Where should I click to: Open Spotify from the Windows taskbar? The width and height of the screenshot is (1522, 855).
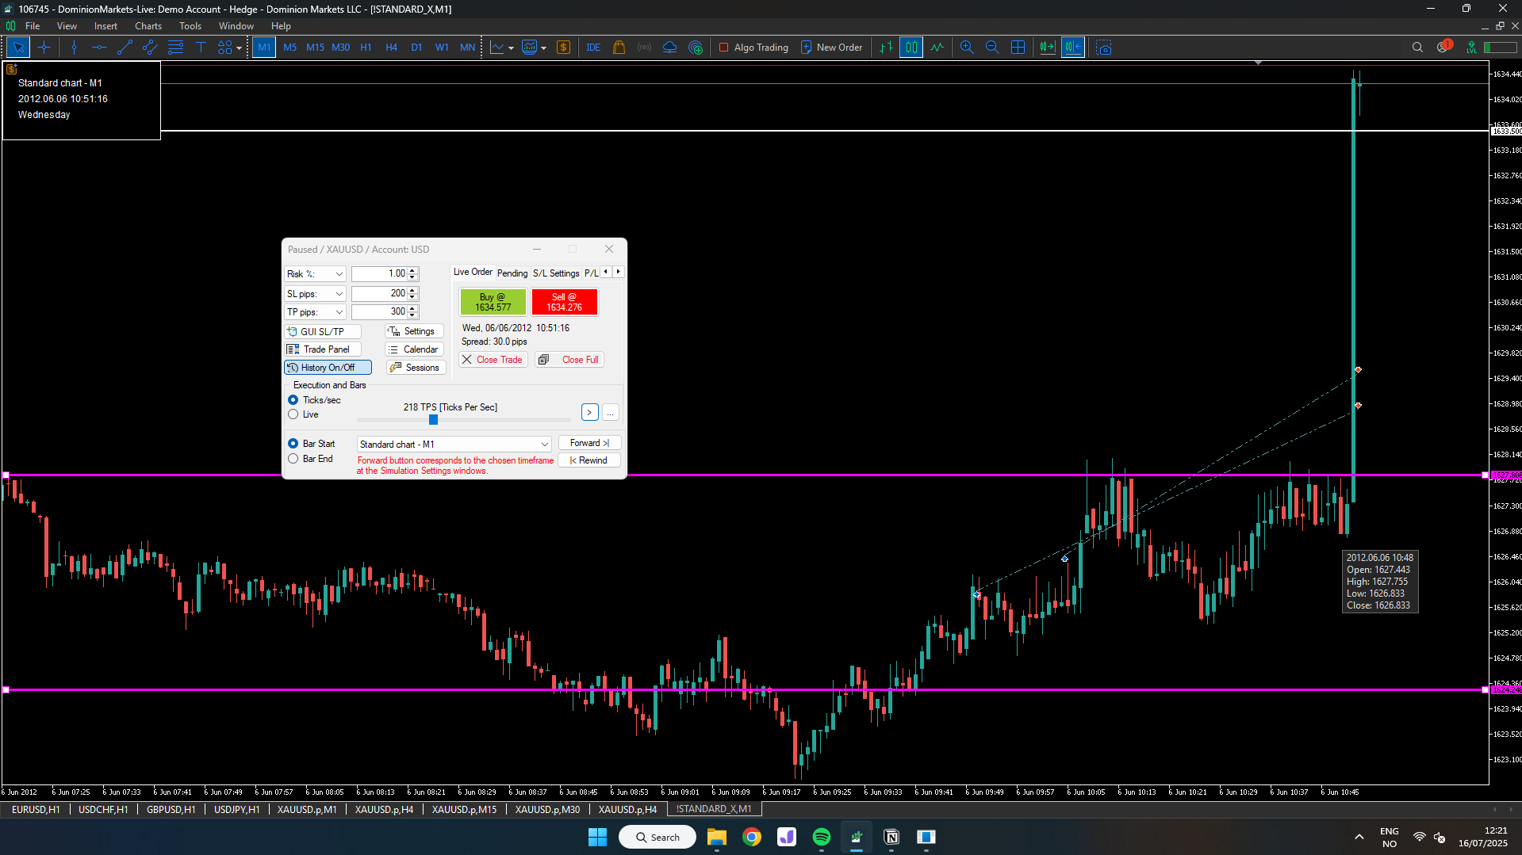pyautogui.click(x=822, y=837)
